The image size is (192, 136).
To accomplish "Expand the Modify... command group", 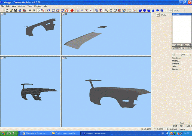I will [176, 61].
